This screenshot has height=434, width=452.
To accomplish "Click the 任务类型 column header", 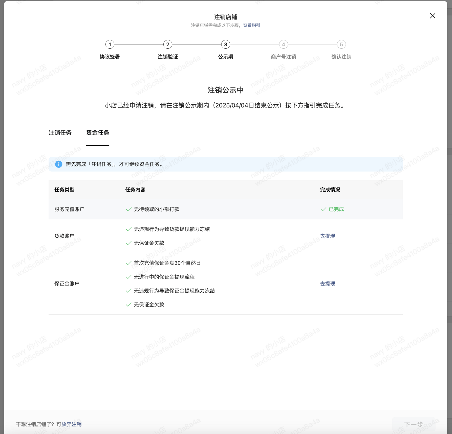I will coord(64,190).
